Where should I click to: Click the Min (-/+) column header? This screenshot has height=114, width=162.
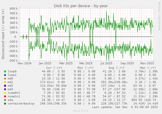[85, 68]
